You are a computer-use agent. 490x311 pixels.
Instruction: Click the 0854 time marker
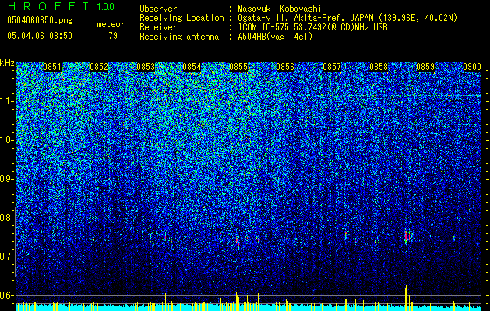click(192, 67)
